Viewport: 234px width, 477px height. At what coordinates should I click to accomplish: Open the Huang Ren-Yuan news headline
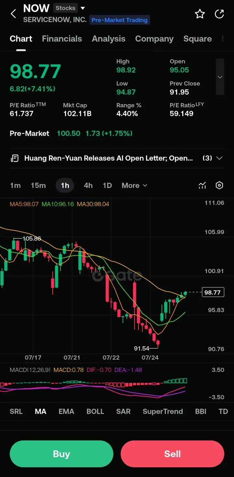click(x=109, y=158)
